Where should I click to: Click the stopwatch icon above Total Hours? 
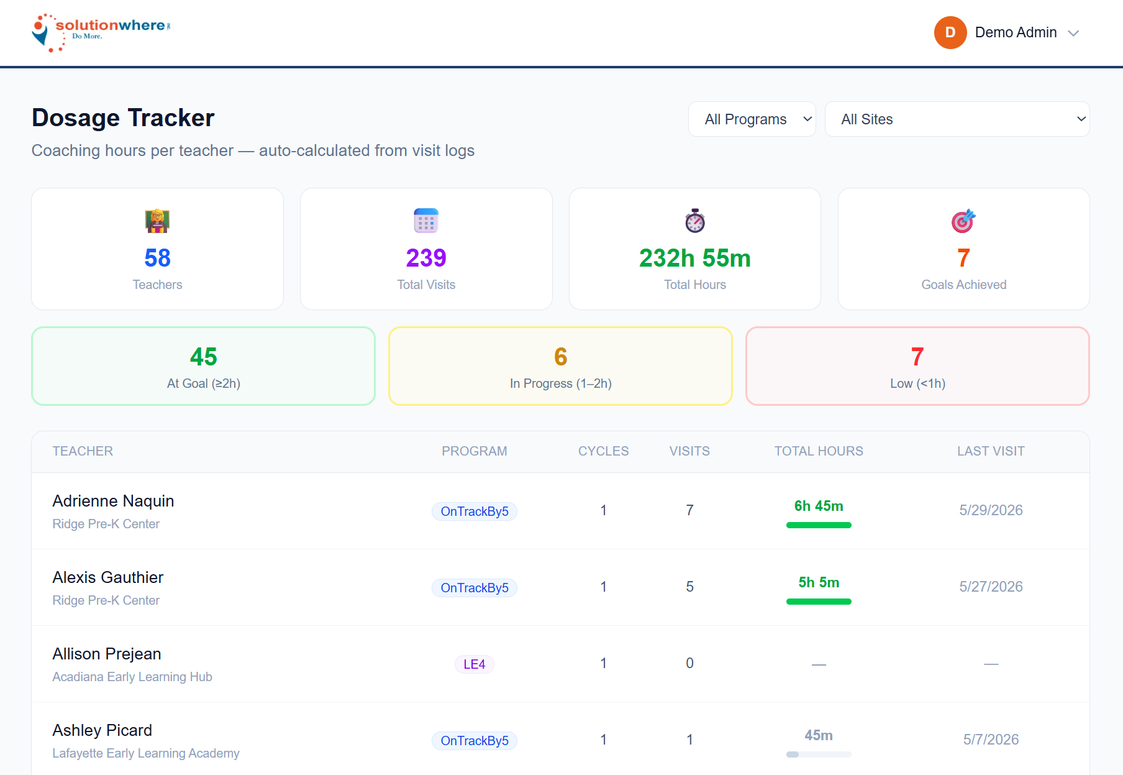pyautogui.click(x=695, y=221)
